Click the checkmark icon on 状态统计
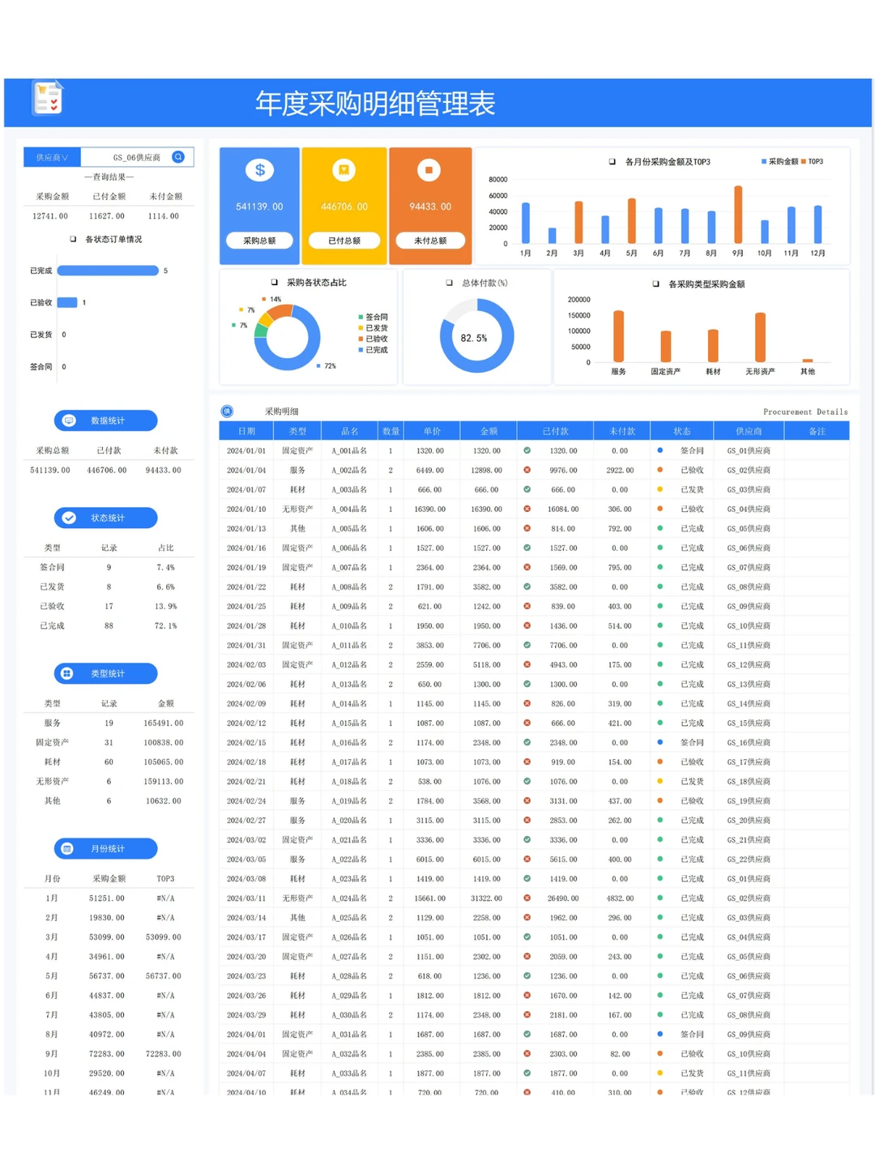The image size is (875, 1169). point(69,518)
